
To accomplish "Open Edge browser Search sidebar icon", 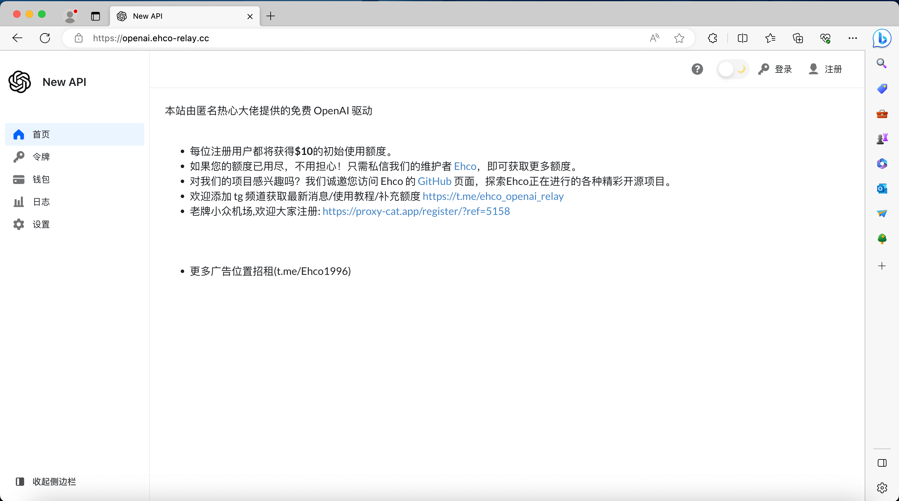I will tap(882, 63).
